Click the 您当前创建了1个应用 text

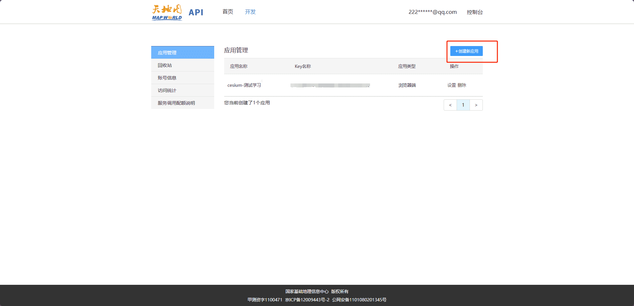(x=247, y=103)
